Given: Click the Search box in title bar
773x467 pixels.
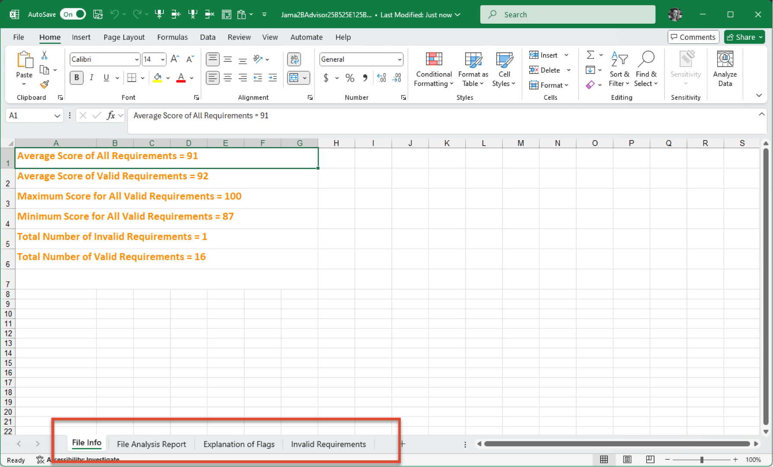Looking at the screenshot, I should [x=567, y=15].
